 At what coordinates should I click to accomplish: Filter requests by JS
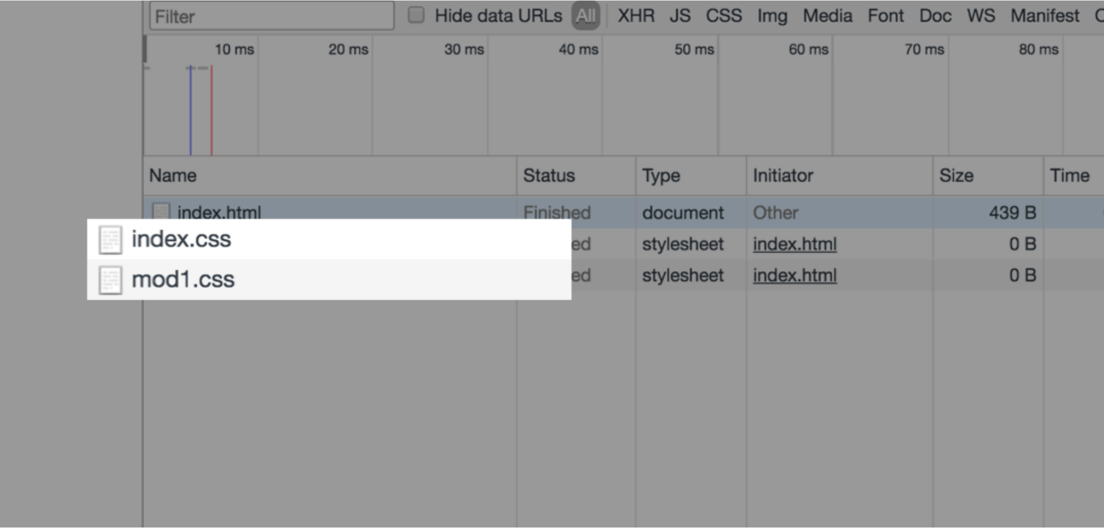[x=681, y=16]
